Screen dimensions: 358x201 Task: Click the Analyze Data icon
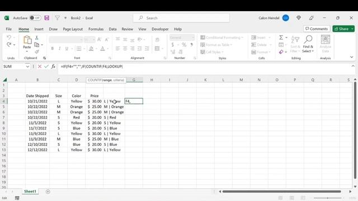(x=326, y=44)
